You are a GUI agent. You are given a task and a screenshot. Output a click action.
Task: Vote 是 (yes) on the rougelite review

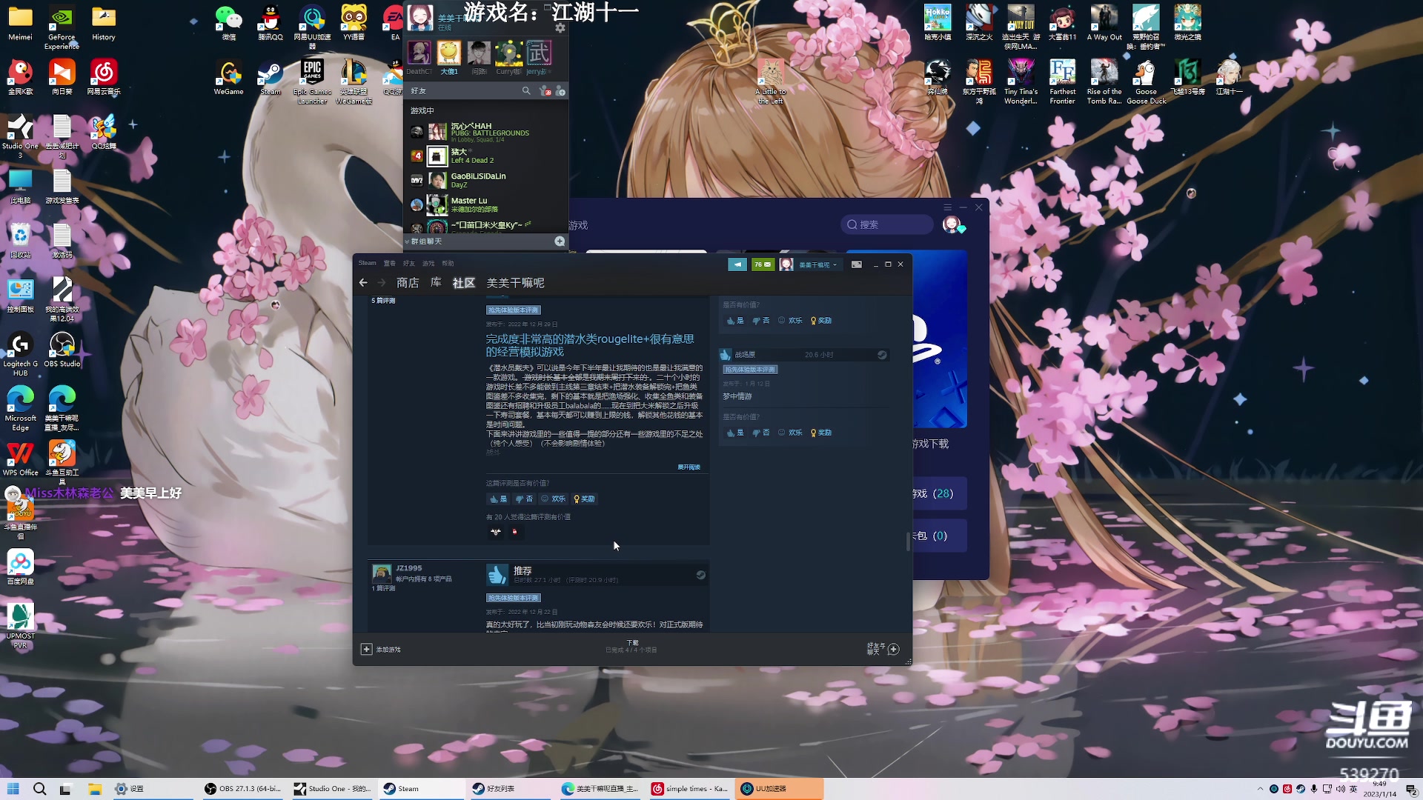click(499, 499)
